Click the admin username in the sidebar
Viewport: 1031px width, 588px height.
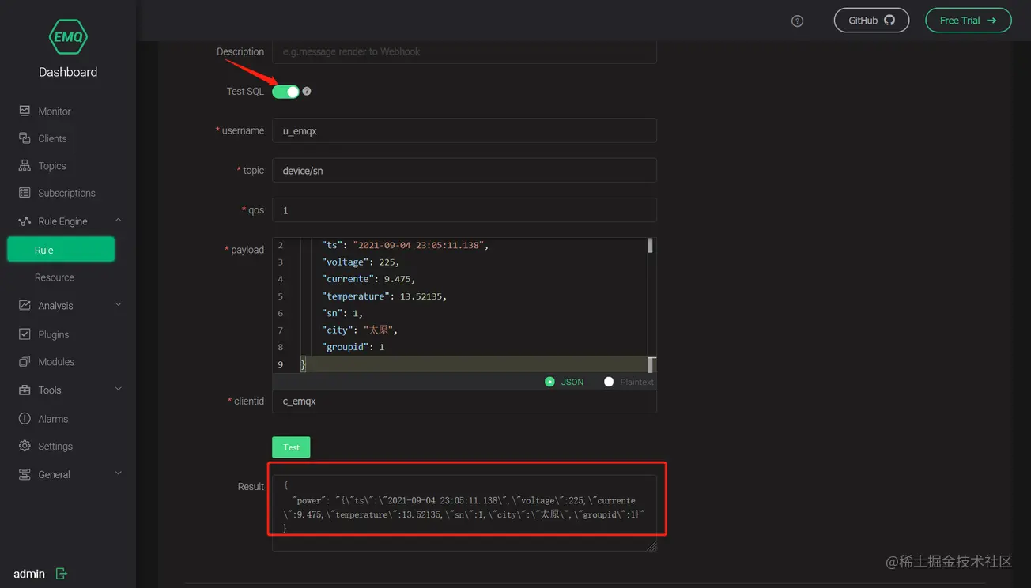pos(29,574)
